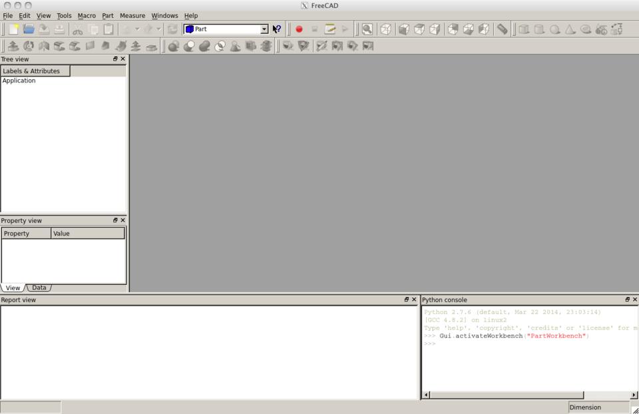Image resolution: width=639 pixels, height=414 pixels.
Task: Create a new document with the New icon
Action: tap(13, 29)
